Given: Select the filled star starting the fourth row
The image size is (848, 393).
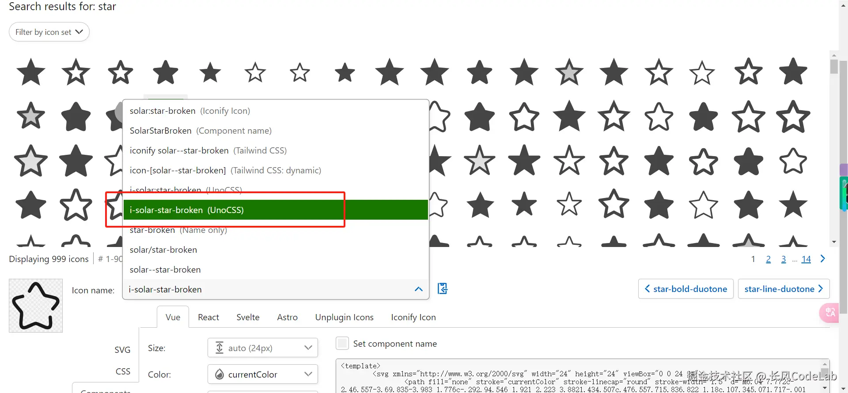Looking at the screenshot, I should point(31,205).
